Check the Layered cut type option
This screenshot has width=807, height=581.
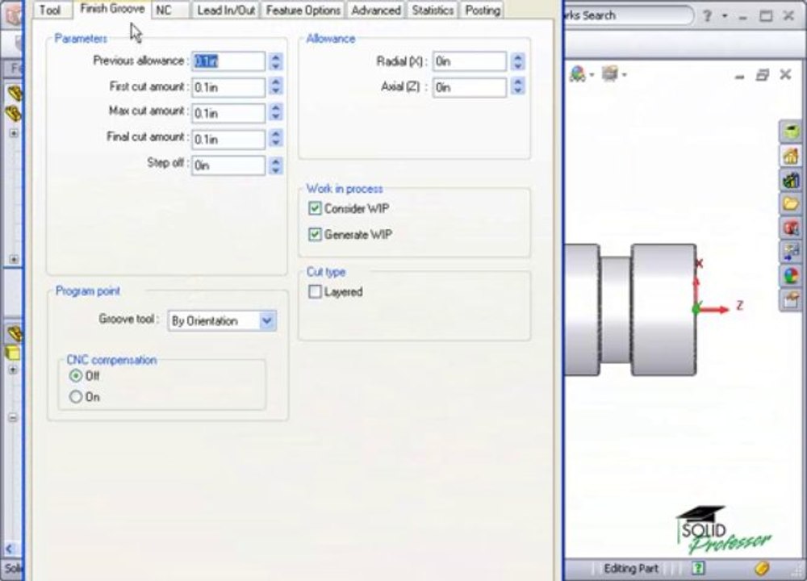pos(315,292)
